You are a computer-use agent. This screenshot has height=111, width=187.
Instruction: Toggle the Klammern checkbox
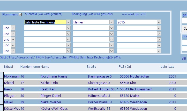pyautogui.click(x=20, y=14)
